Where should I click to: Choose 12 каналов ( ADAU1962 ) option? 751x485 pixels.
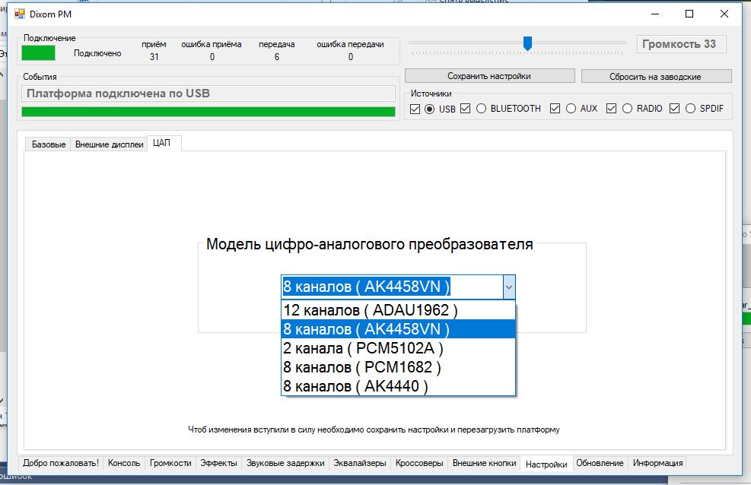[371, 310]
